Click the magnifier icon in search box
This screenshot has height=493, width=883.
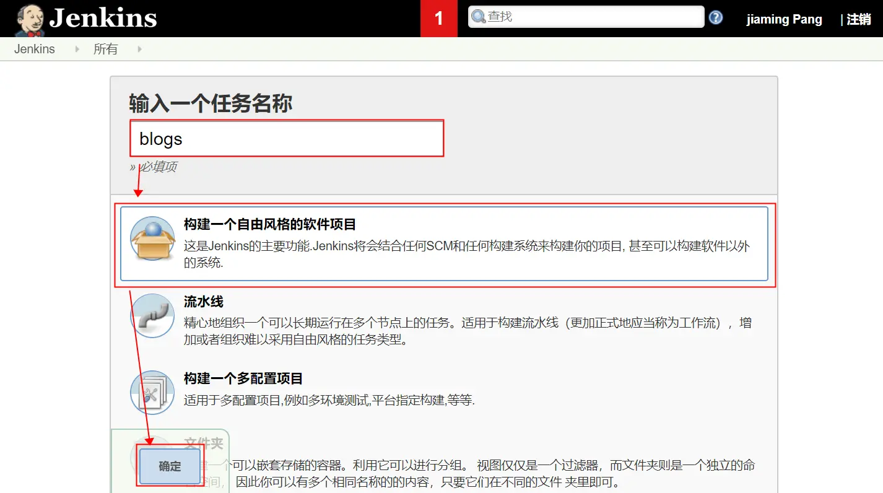[x=479, y=17]
